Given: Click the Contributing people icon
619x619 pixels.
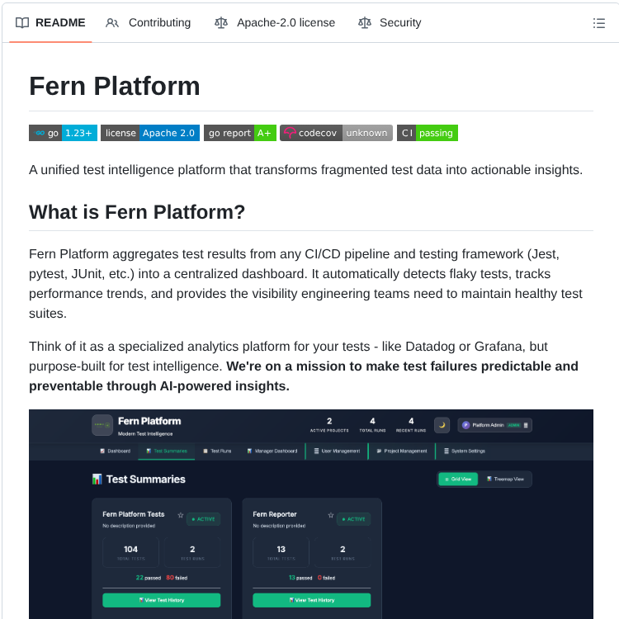Looking at the screenshot, I should (x=112, y=23).
